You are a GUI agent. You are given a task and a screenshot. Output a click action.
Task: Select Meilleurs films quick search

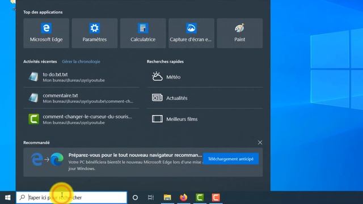click(205, 119)
